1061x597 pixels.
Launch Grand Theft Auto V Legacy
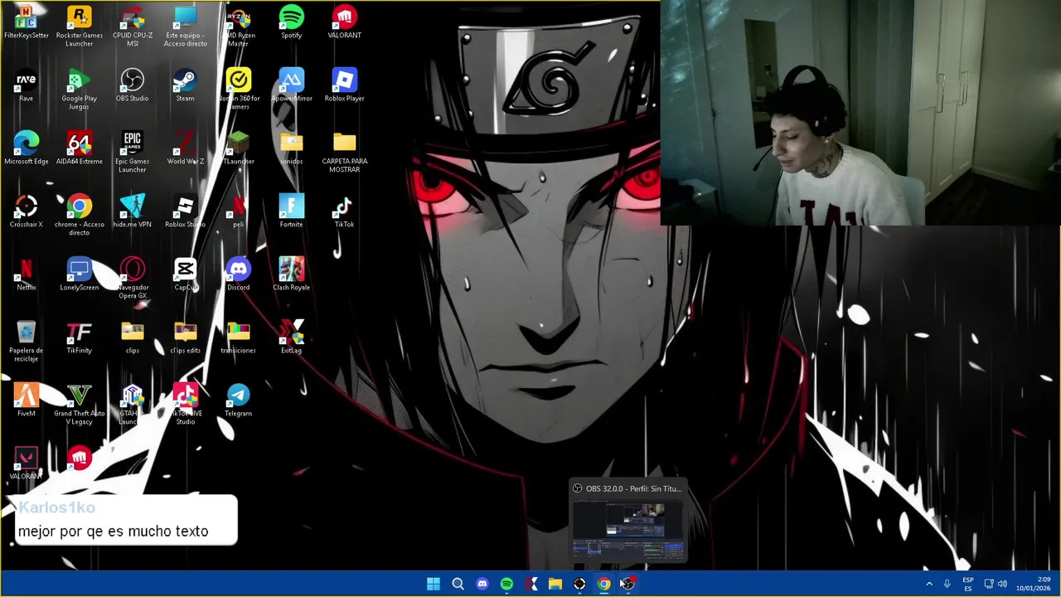pyautogui.click(x=80, y=405)
